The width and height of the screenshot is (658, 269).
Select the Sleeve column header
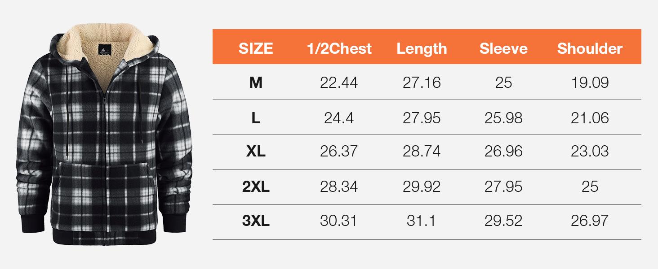click(503, 48)
